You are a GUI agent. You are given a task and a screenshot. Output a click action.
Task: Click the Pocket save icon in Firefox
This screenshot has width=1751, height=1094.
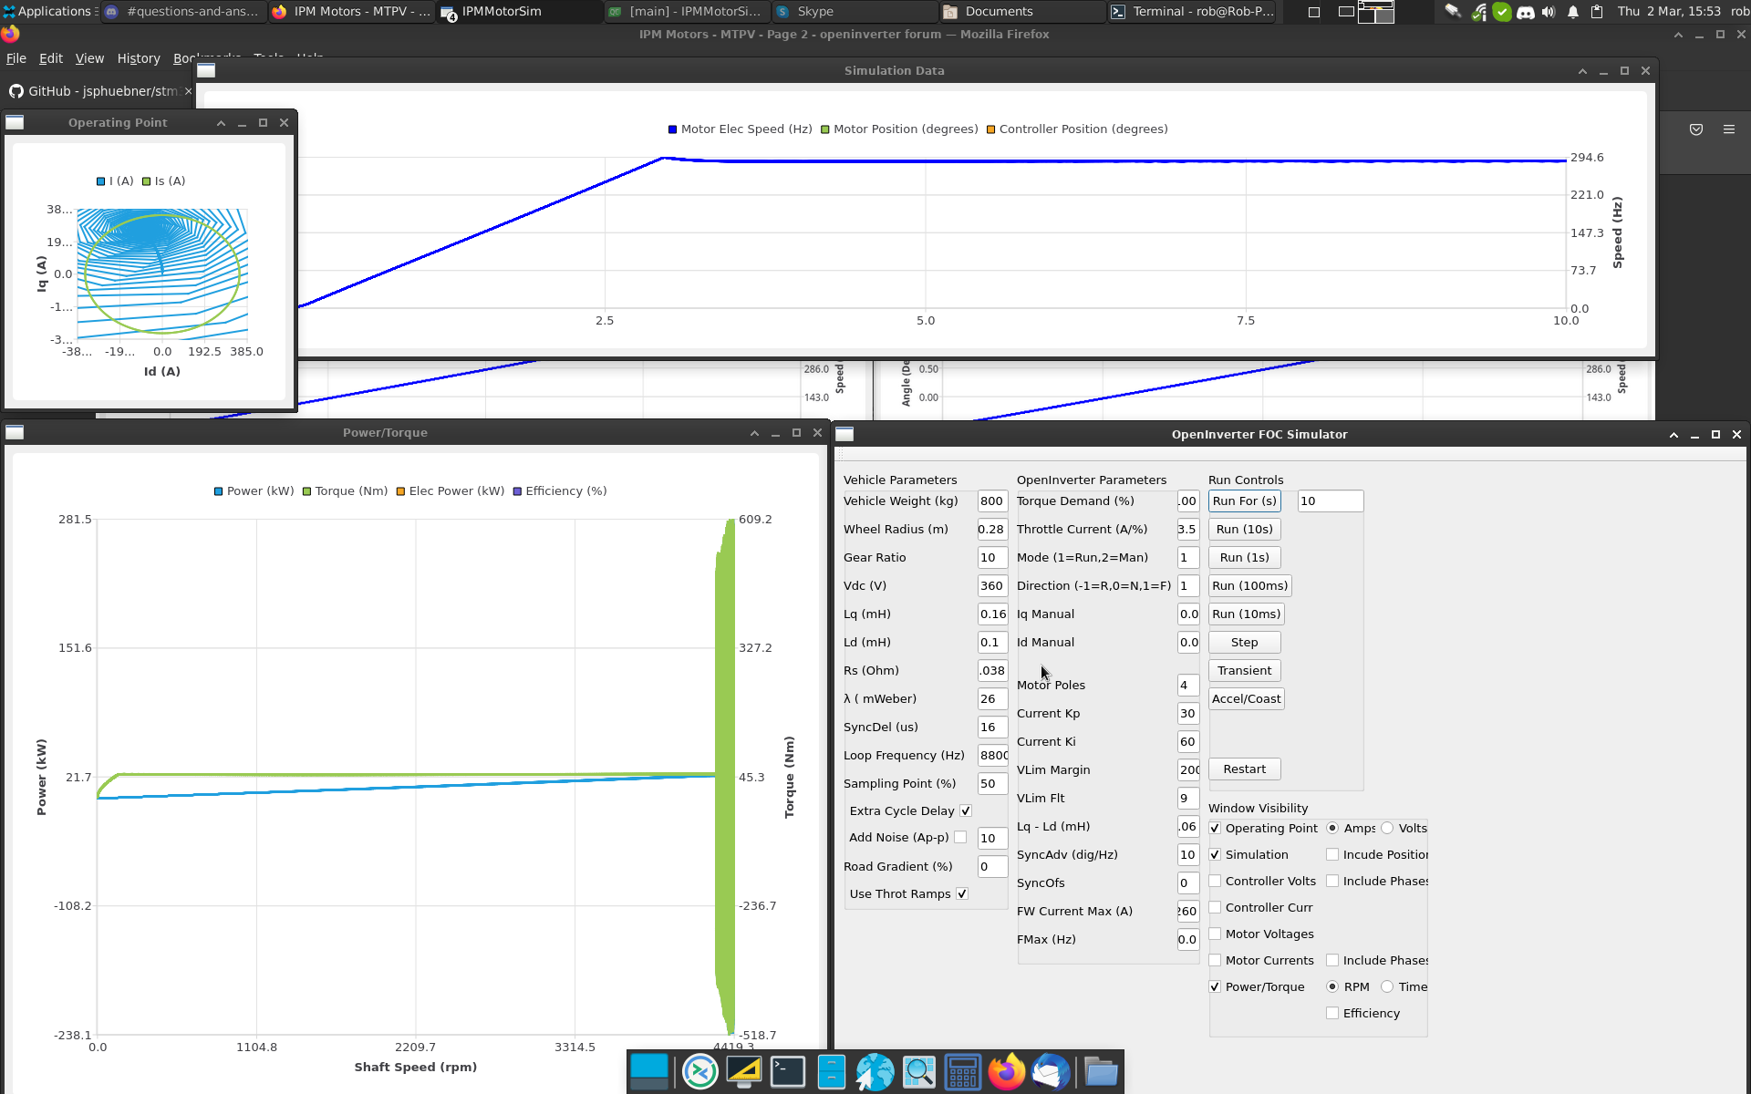[x=1695, y=129]
